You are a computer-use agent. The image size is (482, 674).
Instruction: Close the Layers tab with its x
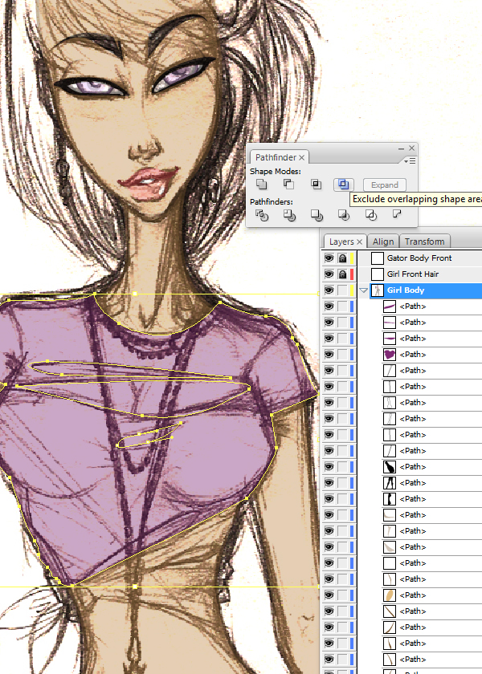coord(359,242)
